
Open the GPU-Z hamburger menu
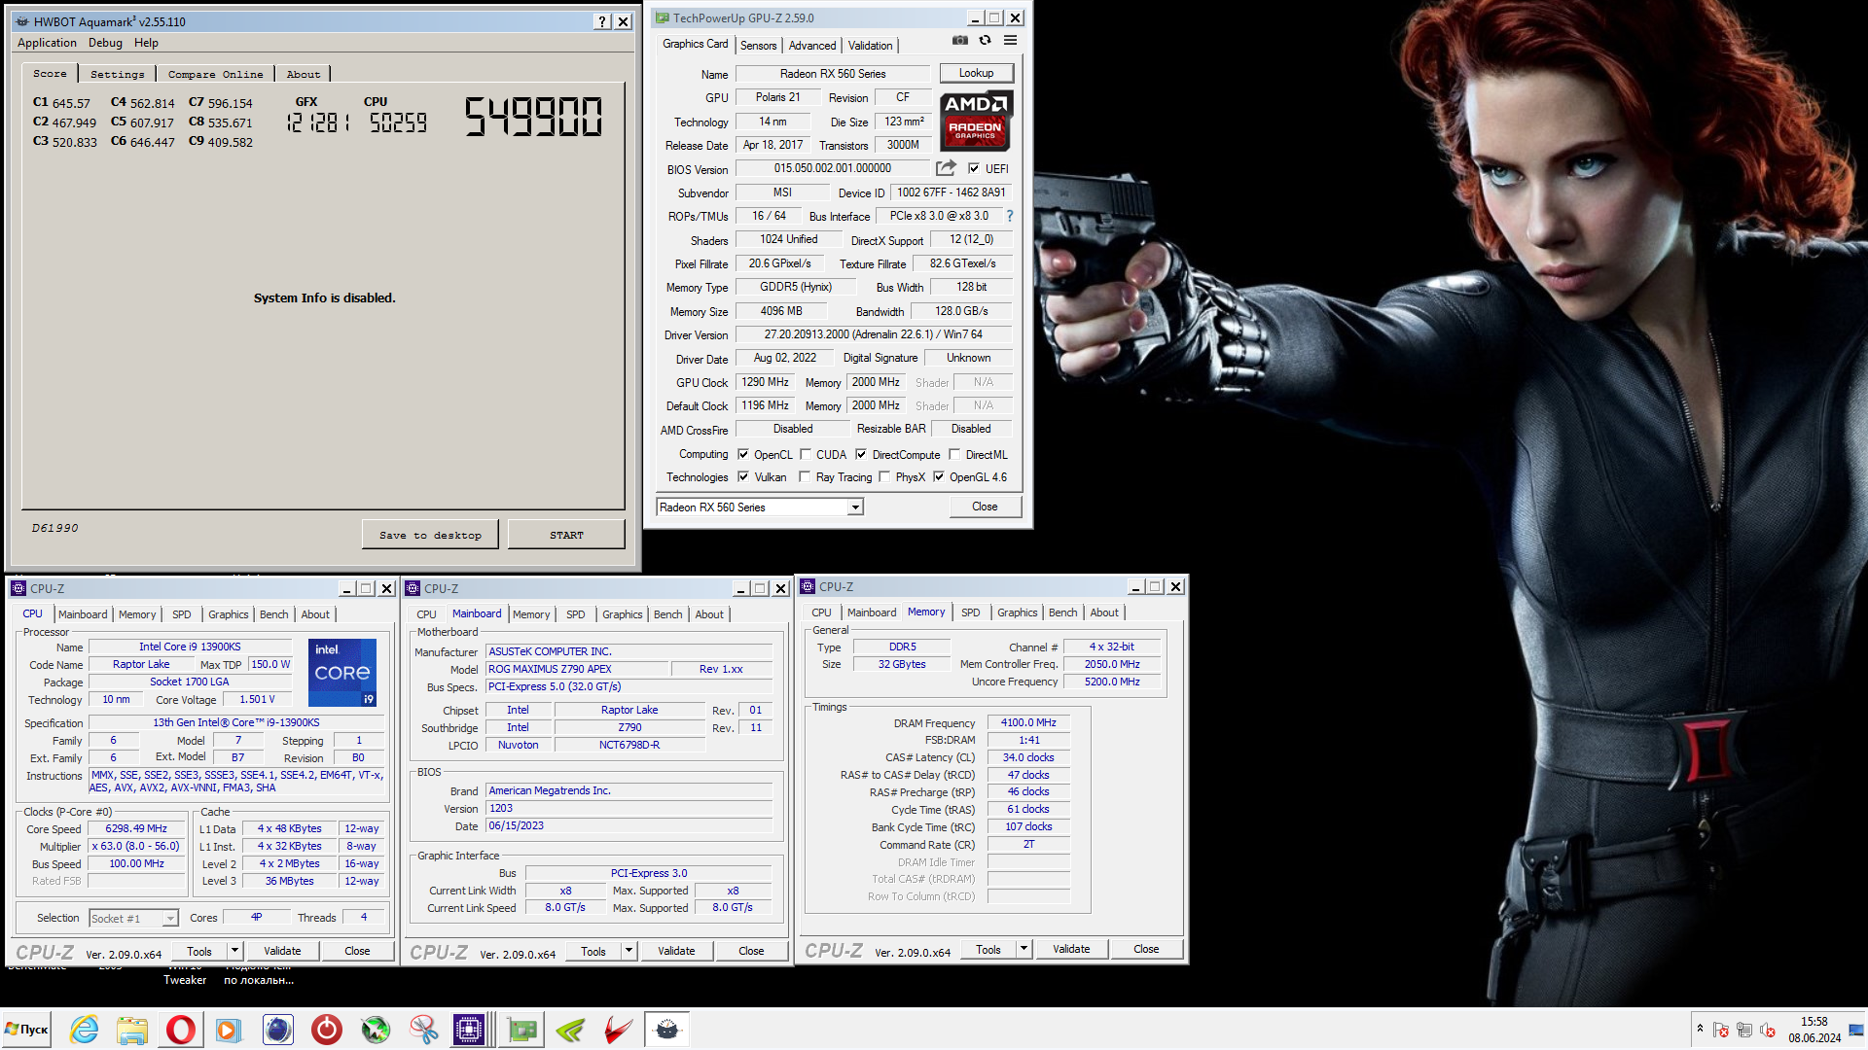tap(1011, 41)
